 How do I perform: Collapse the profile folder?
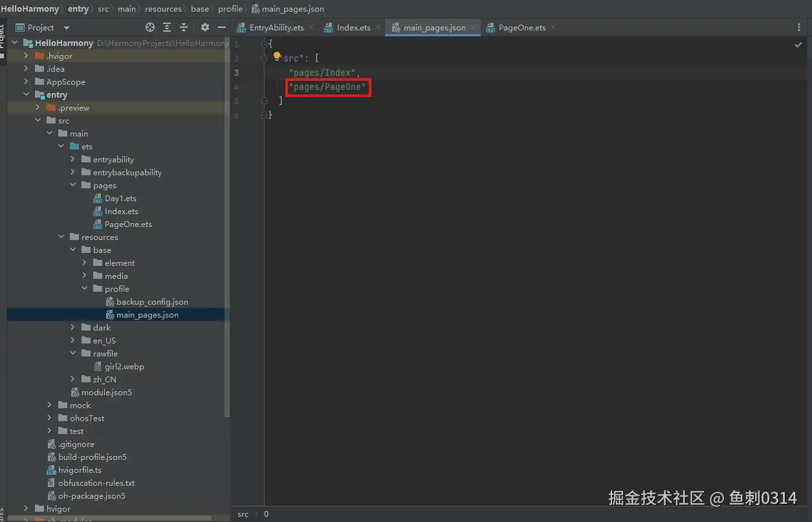tap(84, 289)
